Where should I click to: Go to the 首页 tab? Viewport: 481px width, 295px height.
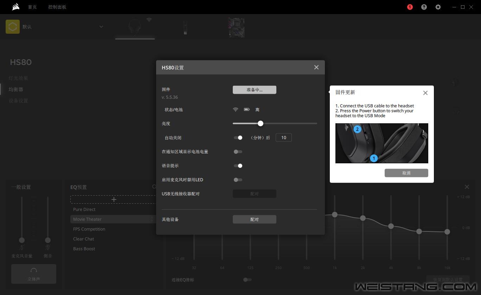pyautogui.click(x=32, y=7)
